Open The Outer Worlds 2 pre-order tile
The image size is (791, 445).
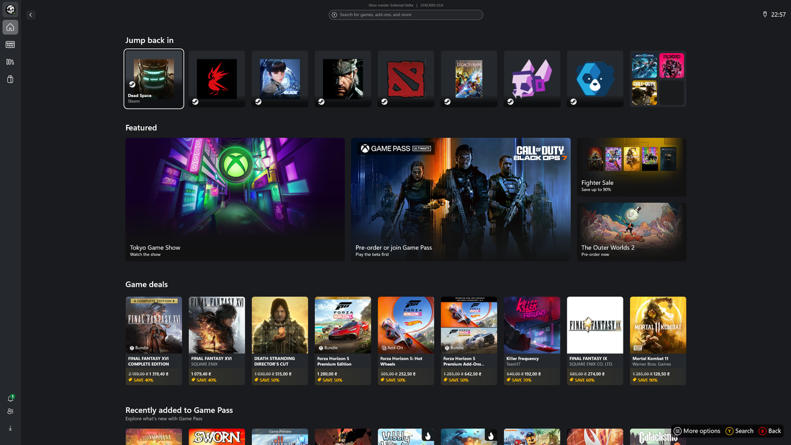(x=632, y=232)
